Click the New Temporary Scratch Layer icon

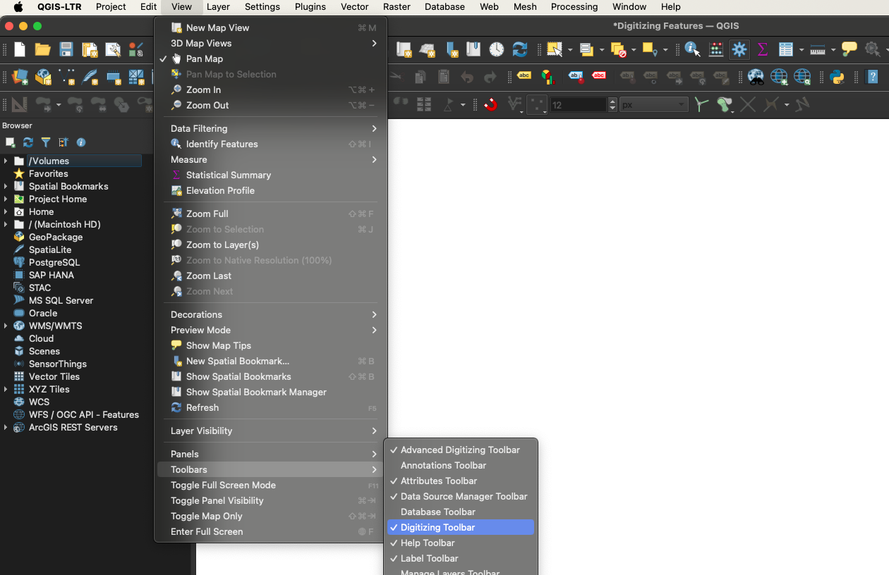coord(114,77)
